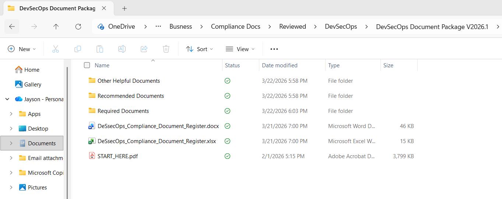Click the Required Documents folder icon
The width and height of the screenshot is (502, 199).
point(92,111)
